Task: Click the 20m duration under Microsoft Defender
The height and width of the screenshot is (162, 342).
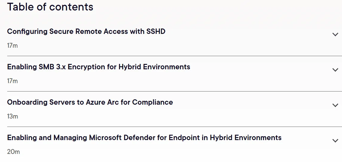Action: (x=13, y=151)
